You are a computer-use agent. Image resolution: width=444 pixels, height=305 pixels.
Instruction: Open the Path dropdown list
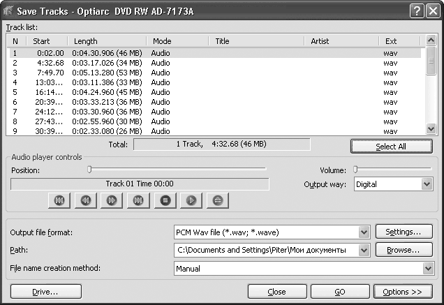coord(363,250)
